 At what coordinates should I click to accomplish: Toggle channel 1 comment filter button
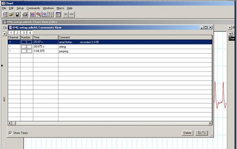(11, 33)
